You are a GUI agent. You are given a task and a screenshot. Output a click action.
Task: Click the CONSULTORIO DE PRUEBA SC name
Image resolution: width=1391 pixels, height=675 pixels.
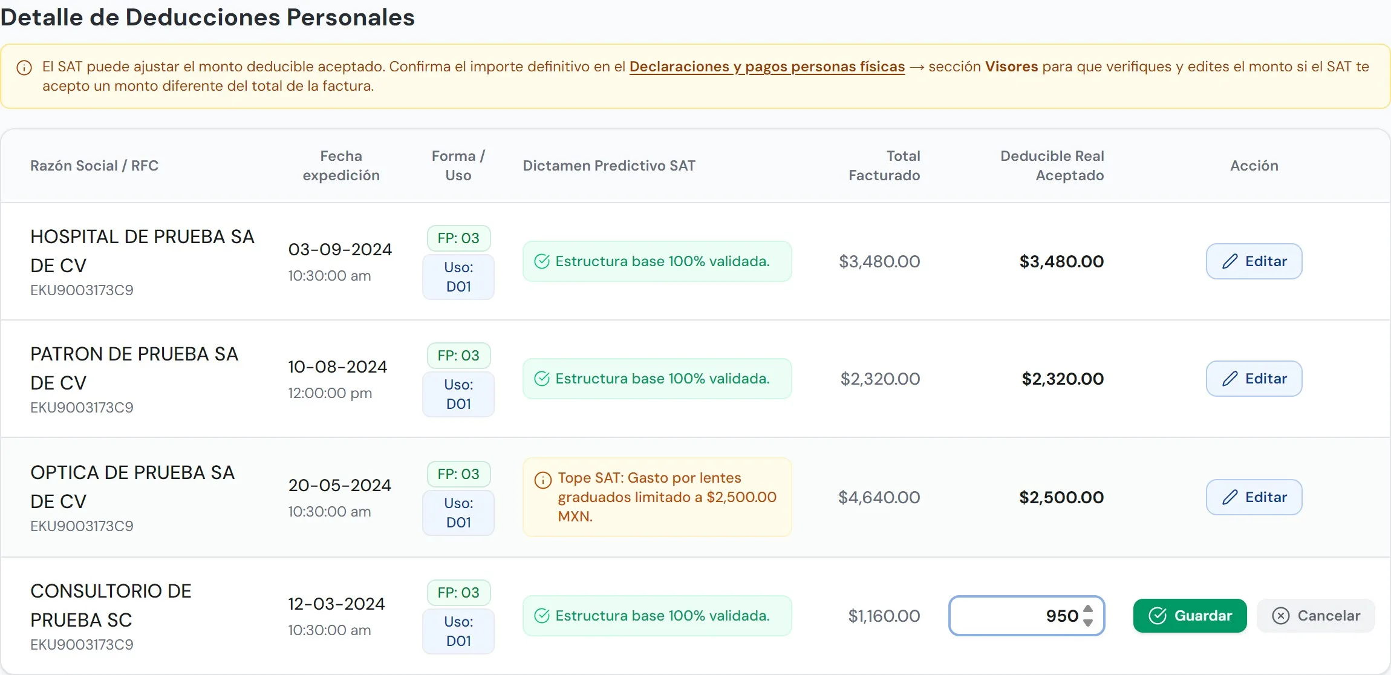pyautogui.click(x=111, y=605)
